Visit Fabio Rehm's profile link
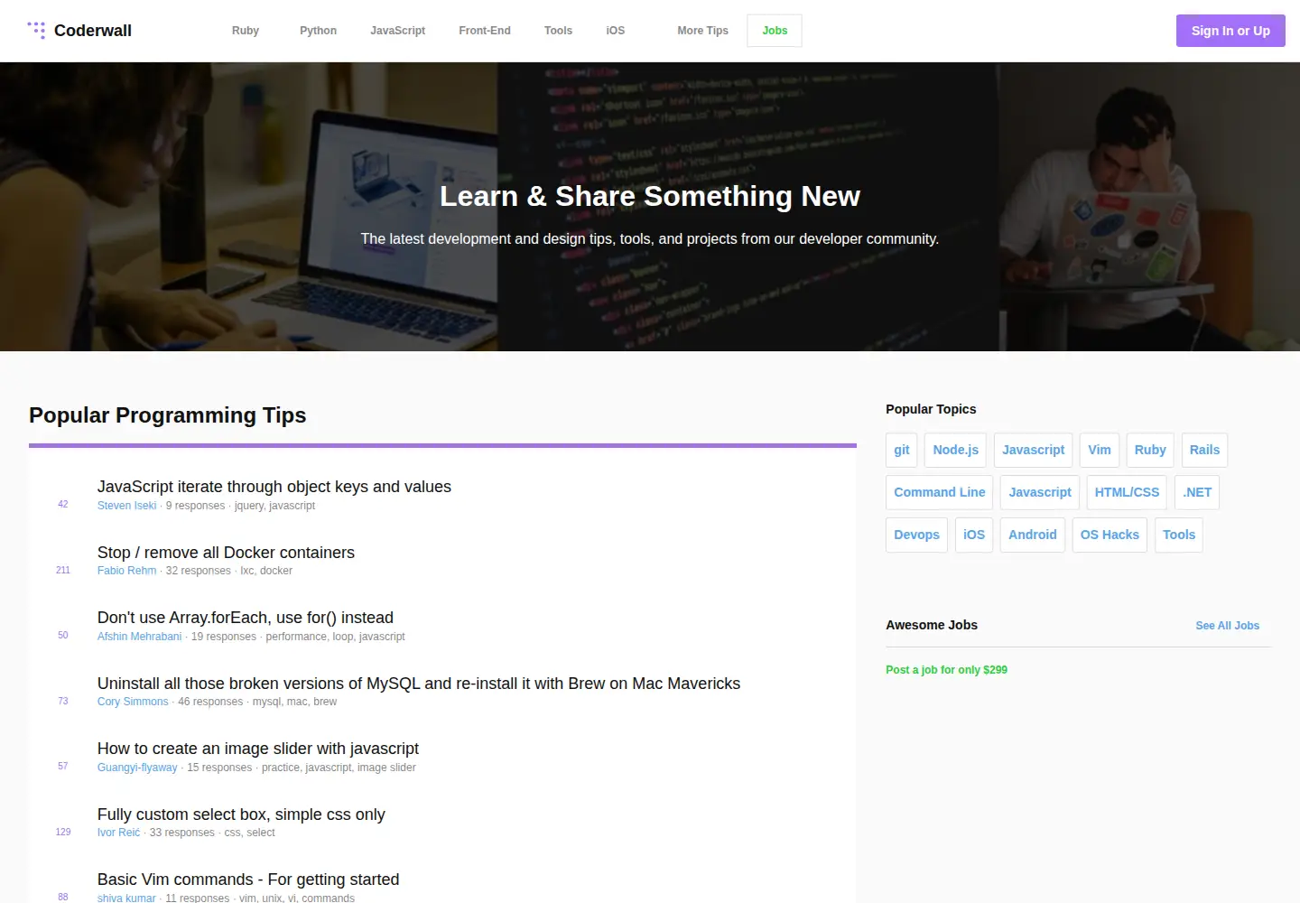 [x=126, y=571]
